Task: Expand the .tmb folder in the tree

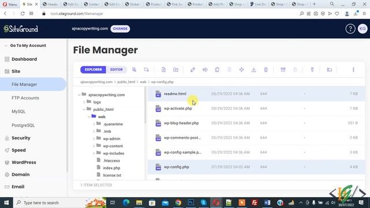Action: 94,131
